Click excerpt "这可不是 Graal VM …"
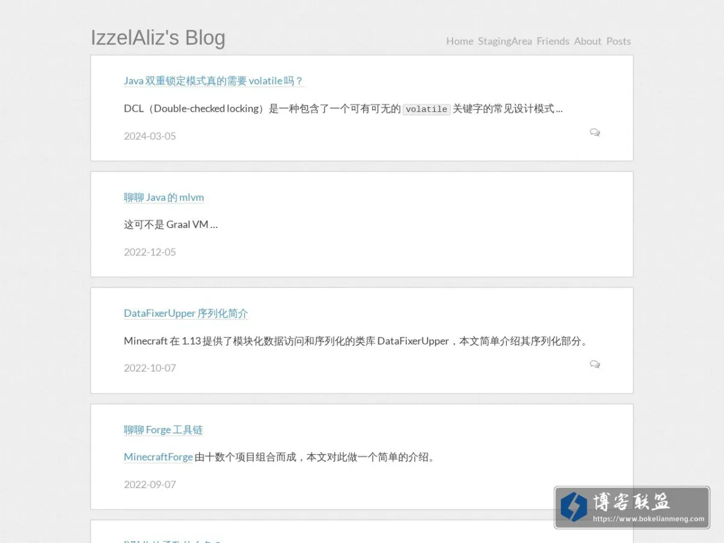Screen dimensions: 724x543 click(171, 224)
